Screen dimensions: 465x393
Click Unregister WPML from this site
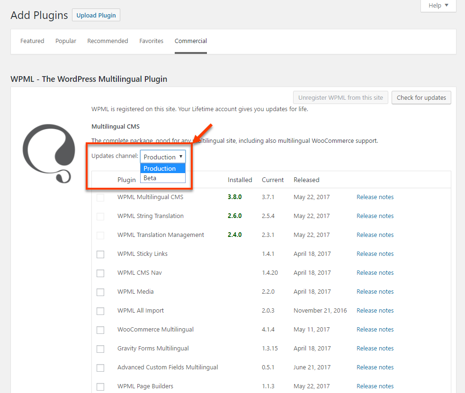(x=341, y=98)
